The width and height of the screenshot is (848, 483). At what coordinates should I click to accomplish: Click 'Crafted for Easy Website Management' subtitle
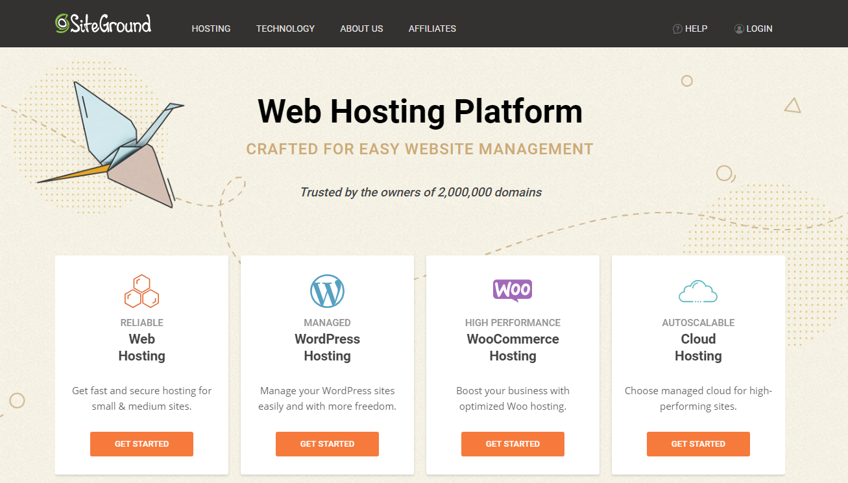(x=420, y=149)
